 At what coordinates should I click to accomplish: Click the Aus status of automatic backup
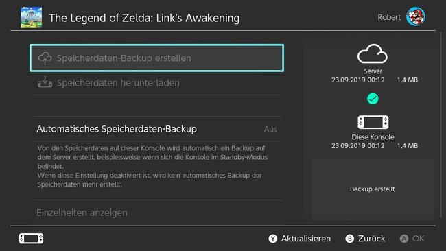[x=270, y=129]
